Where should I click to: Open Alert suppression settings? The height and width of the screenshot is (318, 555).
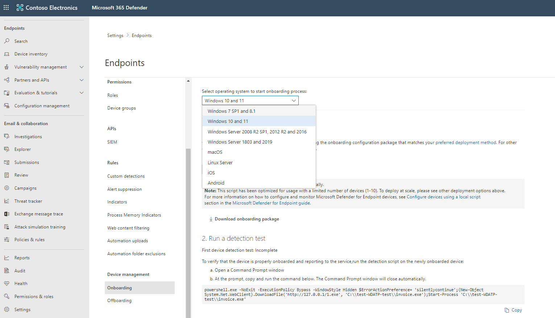click(x=124, y=189)
